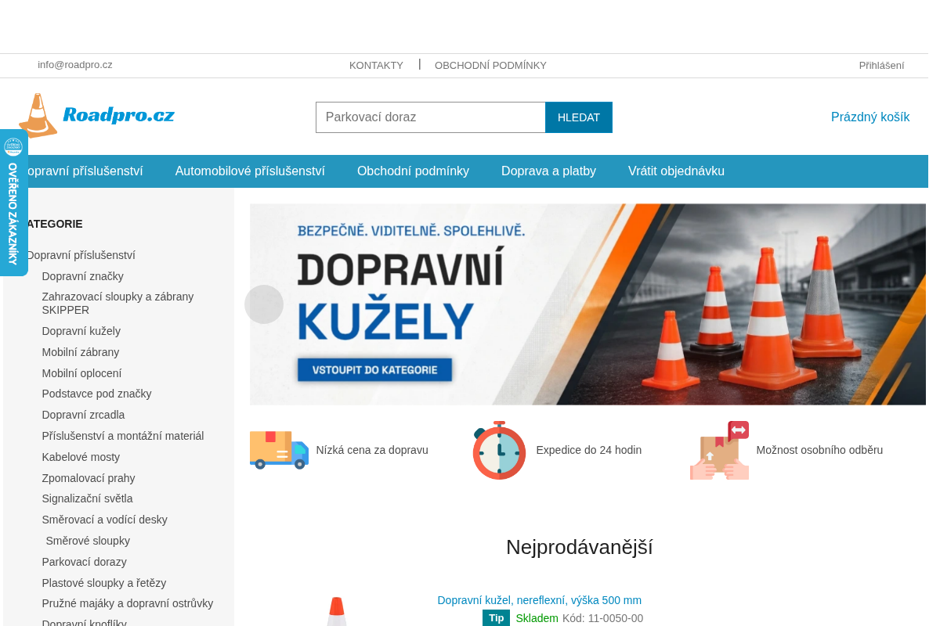Open Dopravní zrcadla category
The width and height of the screenshot is (940, 626).
click(x=83, y=415)
